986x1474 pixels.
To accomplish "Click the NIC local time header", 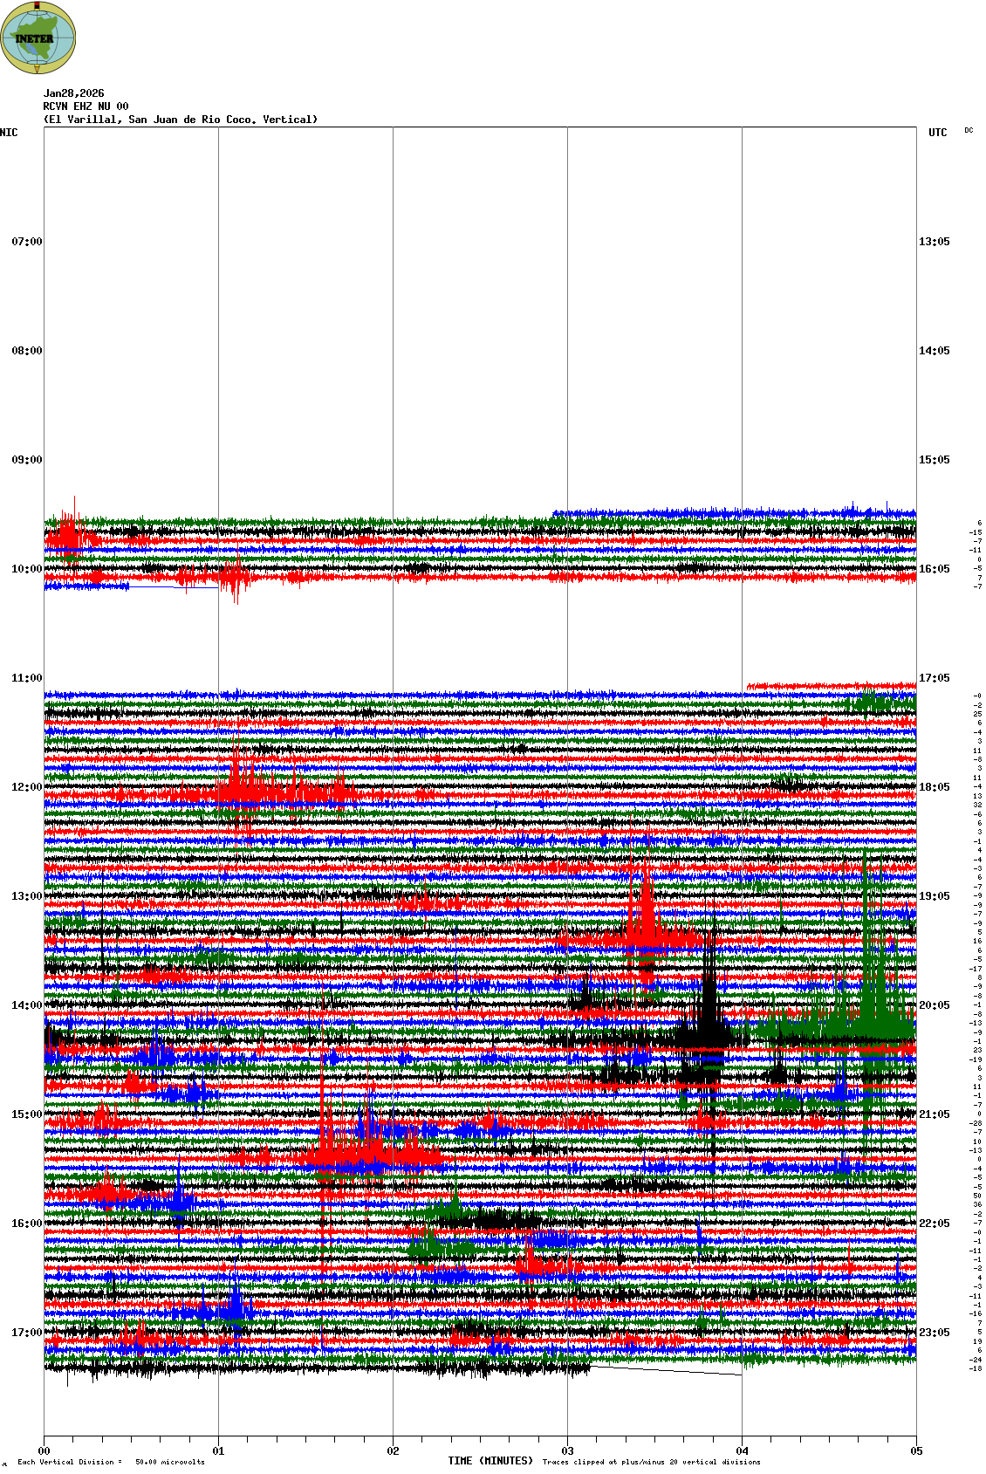I will [x=9, y=133].
